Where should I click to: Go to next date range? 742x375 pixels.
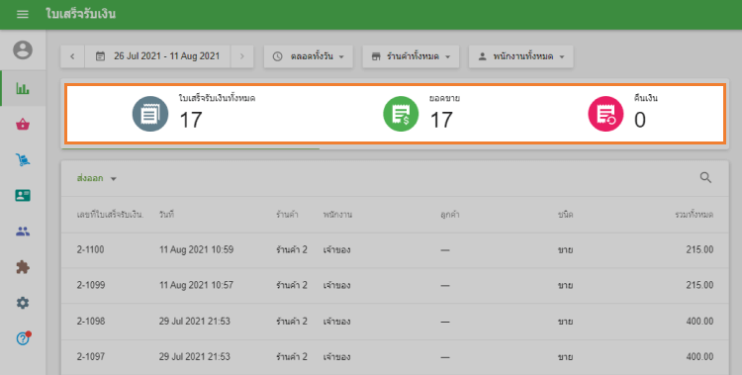(x=241, y=56)
